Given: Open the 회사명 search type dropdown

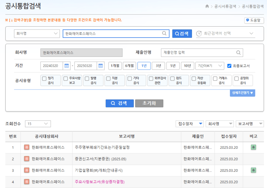Looking at the screenshot, I should pos(37,34).
